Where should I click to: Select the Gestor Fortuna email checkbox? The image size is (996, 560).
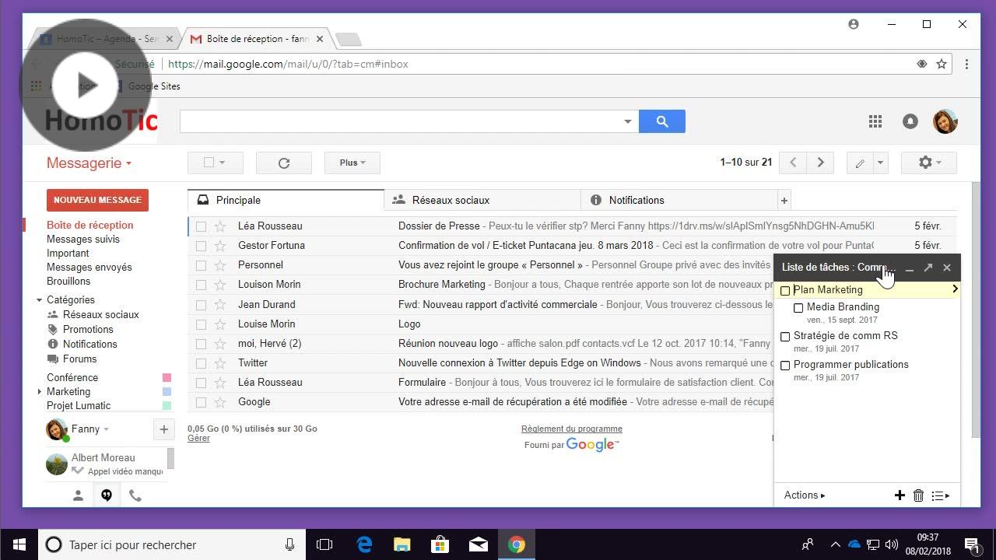coord(201,246)
